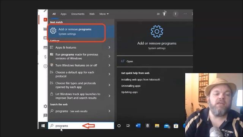Screen dimensions: 243x137
Task: Switch to the Documents search tab
Action: [78, 14]
